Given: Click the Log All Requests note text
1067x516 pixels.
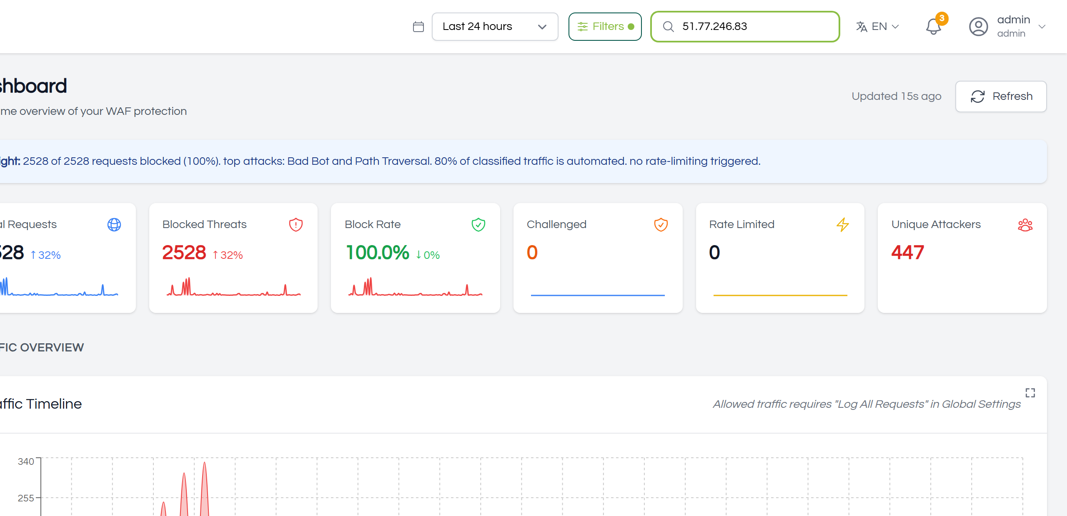Looking at the screenshot, I should pos(867,404).
